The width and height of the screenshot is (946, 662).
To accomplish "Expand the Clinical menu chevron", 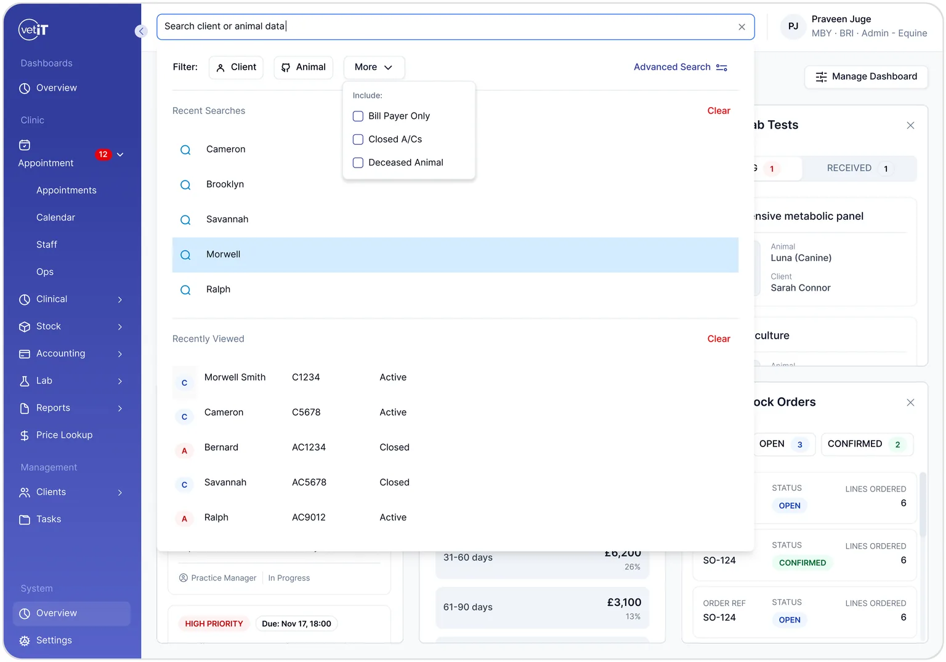I will click(x=120, y=299).
